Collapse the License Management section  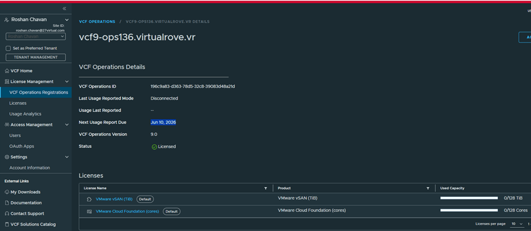click(x=67, y=82)
